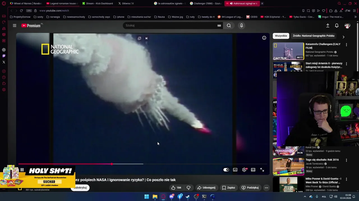Open the YouTube account avatar menu

[x=347, y=25]
